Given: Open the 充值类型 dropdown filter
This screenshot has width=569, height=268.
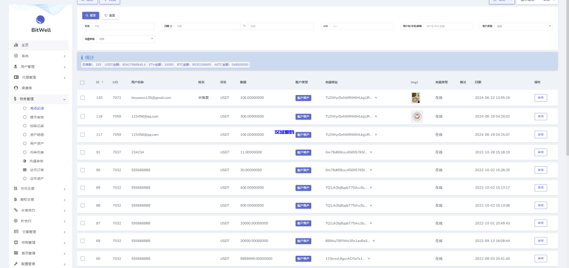Looking at the screenshot, I should pyautogui.click(x=126, y=39).
